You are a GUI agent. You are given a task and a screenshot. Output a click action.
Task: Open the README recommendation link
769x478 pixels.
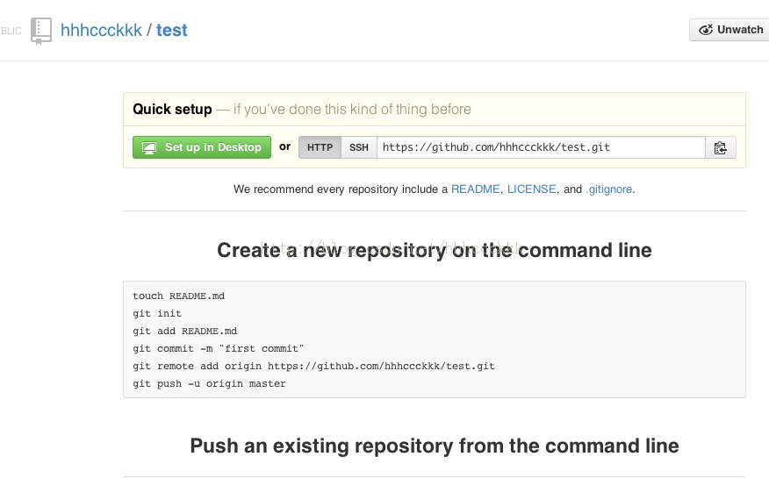click(x=475, y=189)
